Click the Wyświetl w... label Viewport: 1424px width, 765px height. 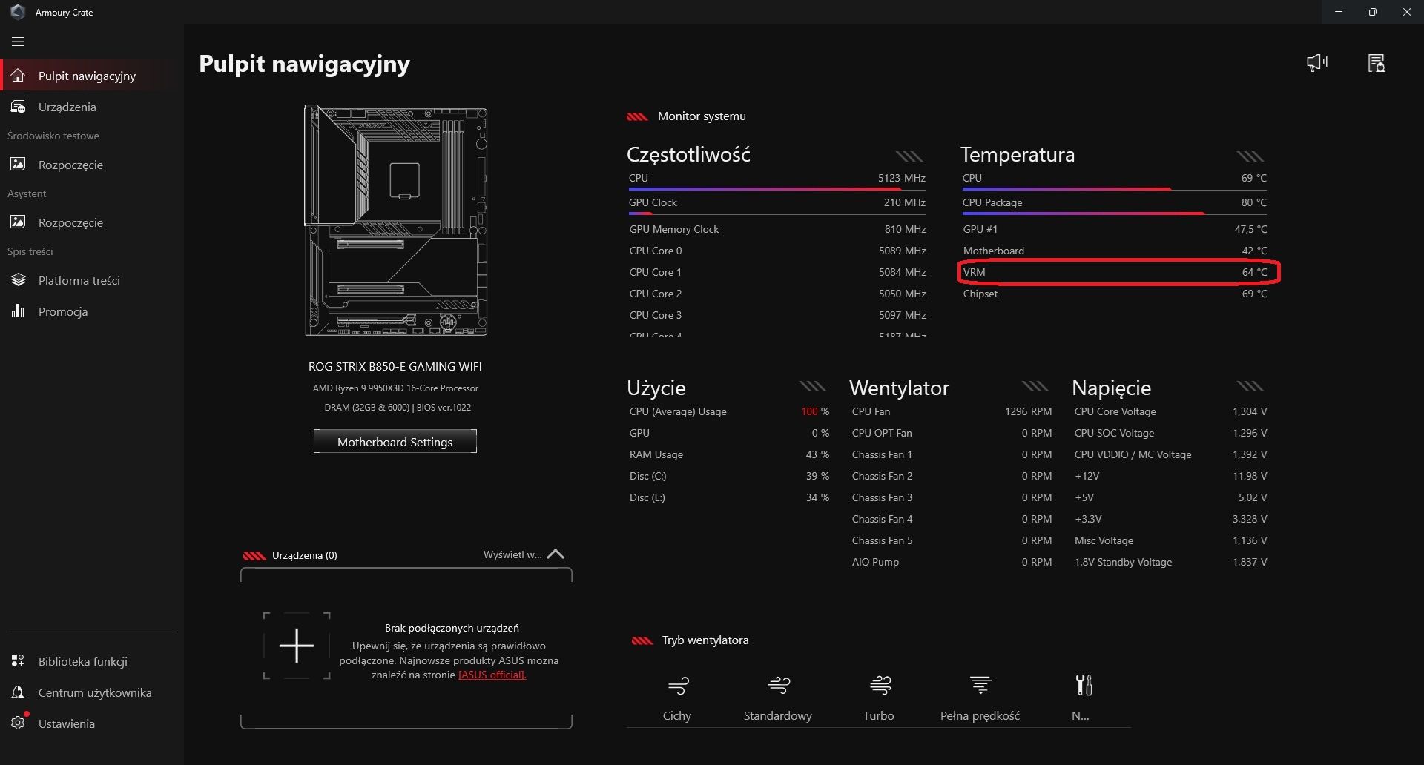pos(512,554)
